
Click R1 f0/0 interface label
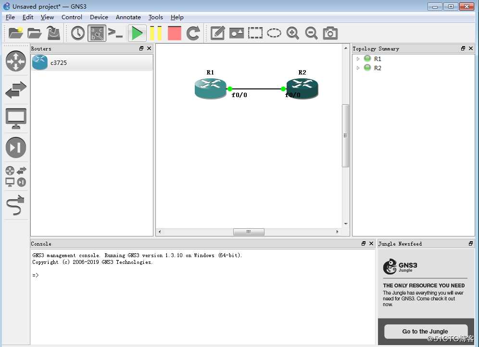click(x=239, y=95)
